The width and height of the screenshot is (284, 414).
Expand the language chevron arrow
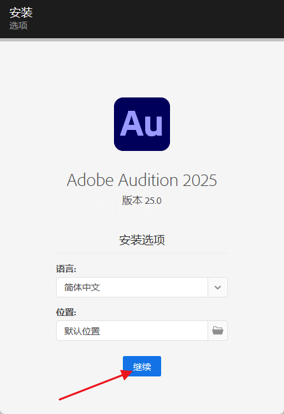[x=218, y=287]
